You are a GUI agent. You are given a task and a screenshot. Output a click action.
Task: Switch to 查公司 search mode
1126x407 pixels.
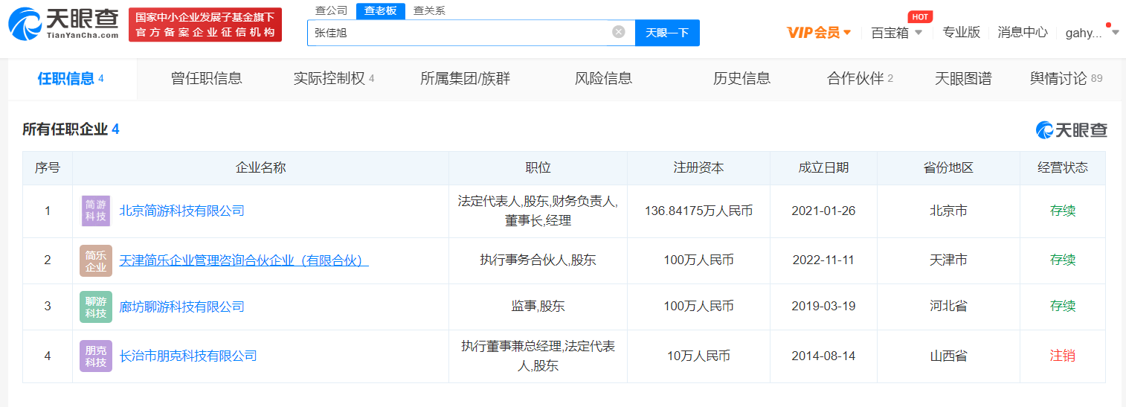tap(331, 10)
